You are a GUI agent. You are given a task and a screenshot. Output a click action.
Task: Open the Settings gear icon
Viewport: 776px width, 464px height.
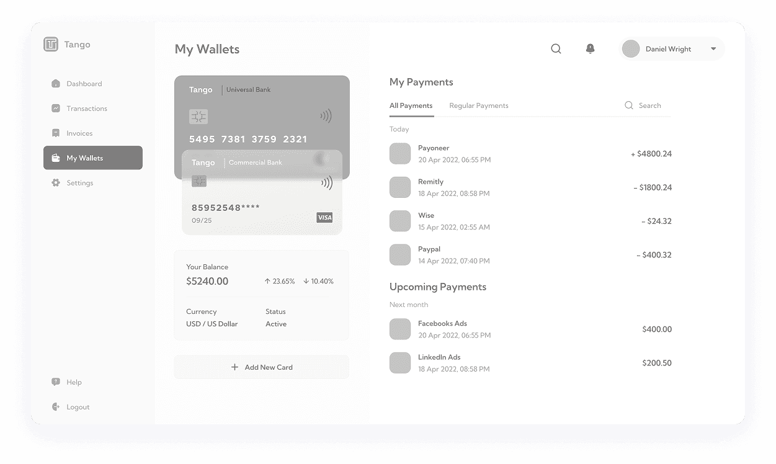(56, 182)
